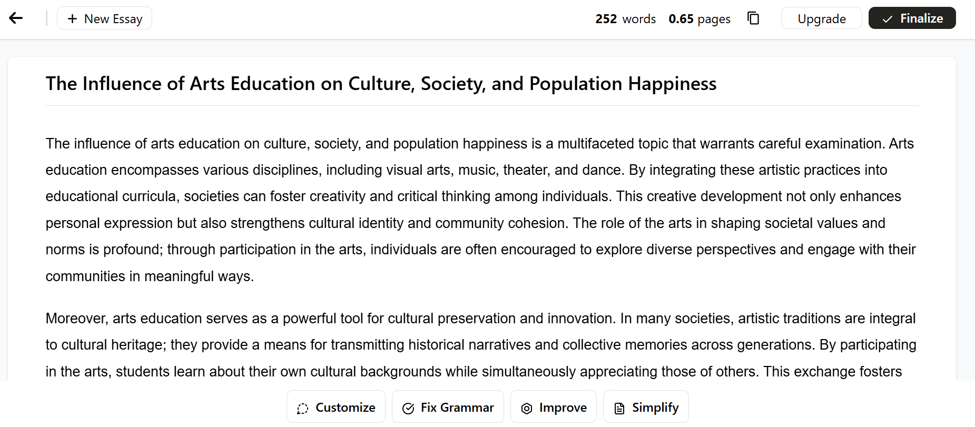Click the Improve hexagon icon
The width and height of the screenshot is (975, 427).
click(527, 408)
